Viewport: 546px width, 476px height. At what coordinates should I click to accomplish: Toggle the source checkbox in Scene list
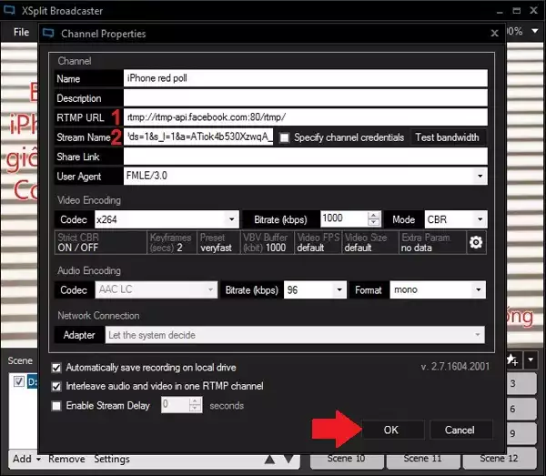[x=19, y=381]
